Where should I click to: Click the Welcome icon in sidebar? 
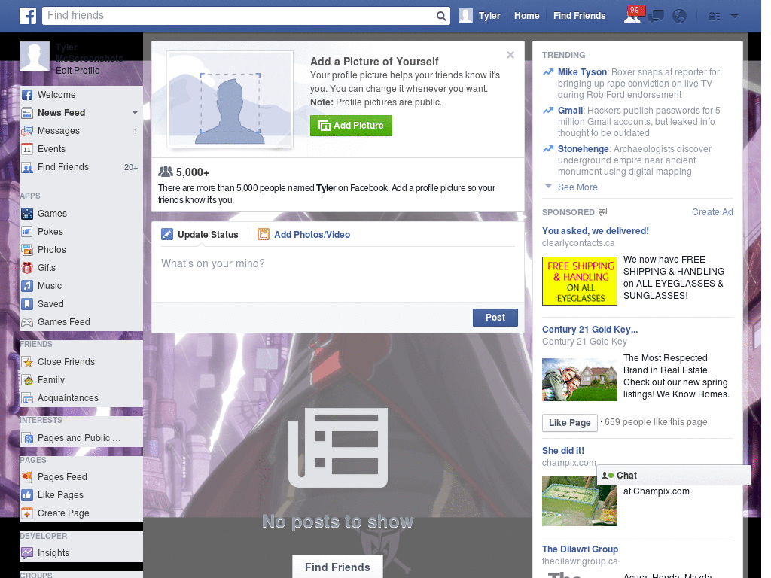(x=27, y=95)
